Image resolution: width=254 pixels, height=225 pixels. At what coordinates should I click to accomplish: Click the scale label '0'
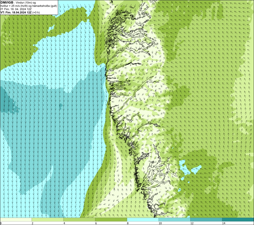click(1, 223)
